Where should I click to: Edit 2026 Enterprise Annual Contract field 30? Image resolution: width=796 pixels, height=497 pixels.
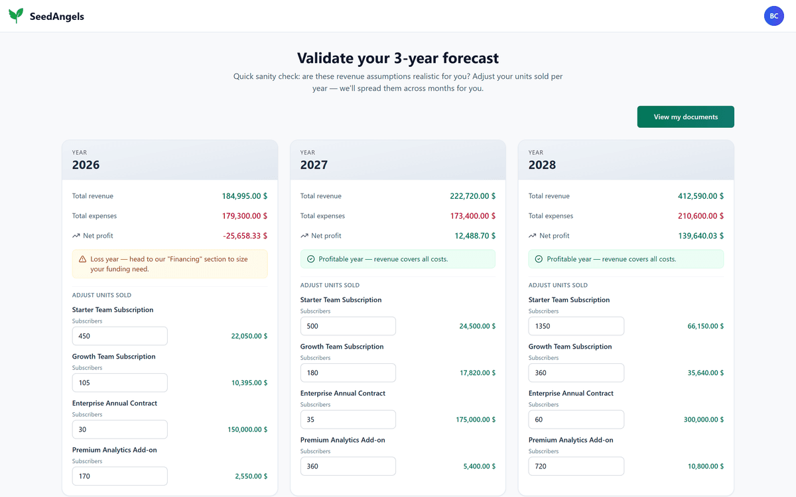pos(120,429)
